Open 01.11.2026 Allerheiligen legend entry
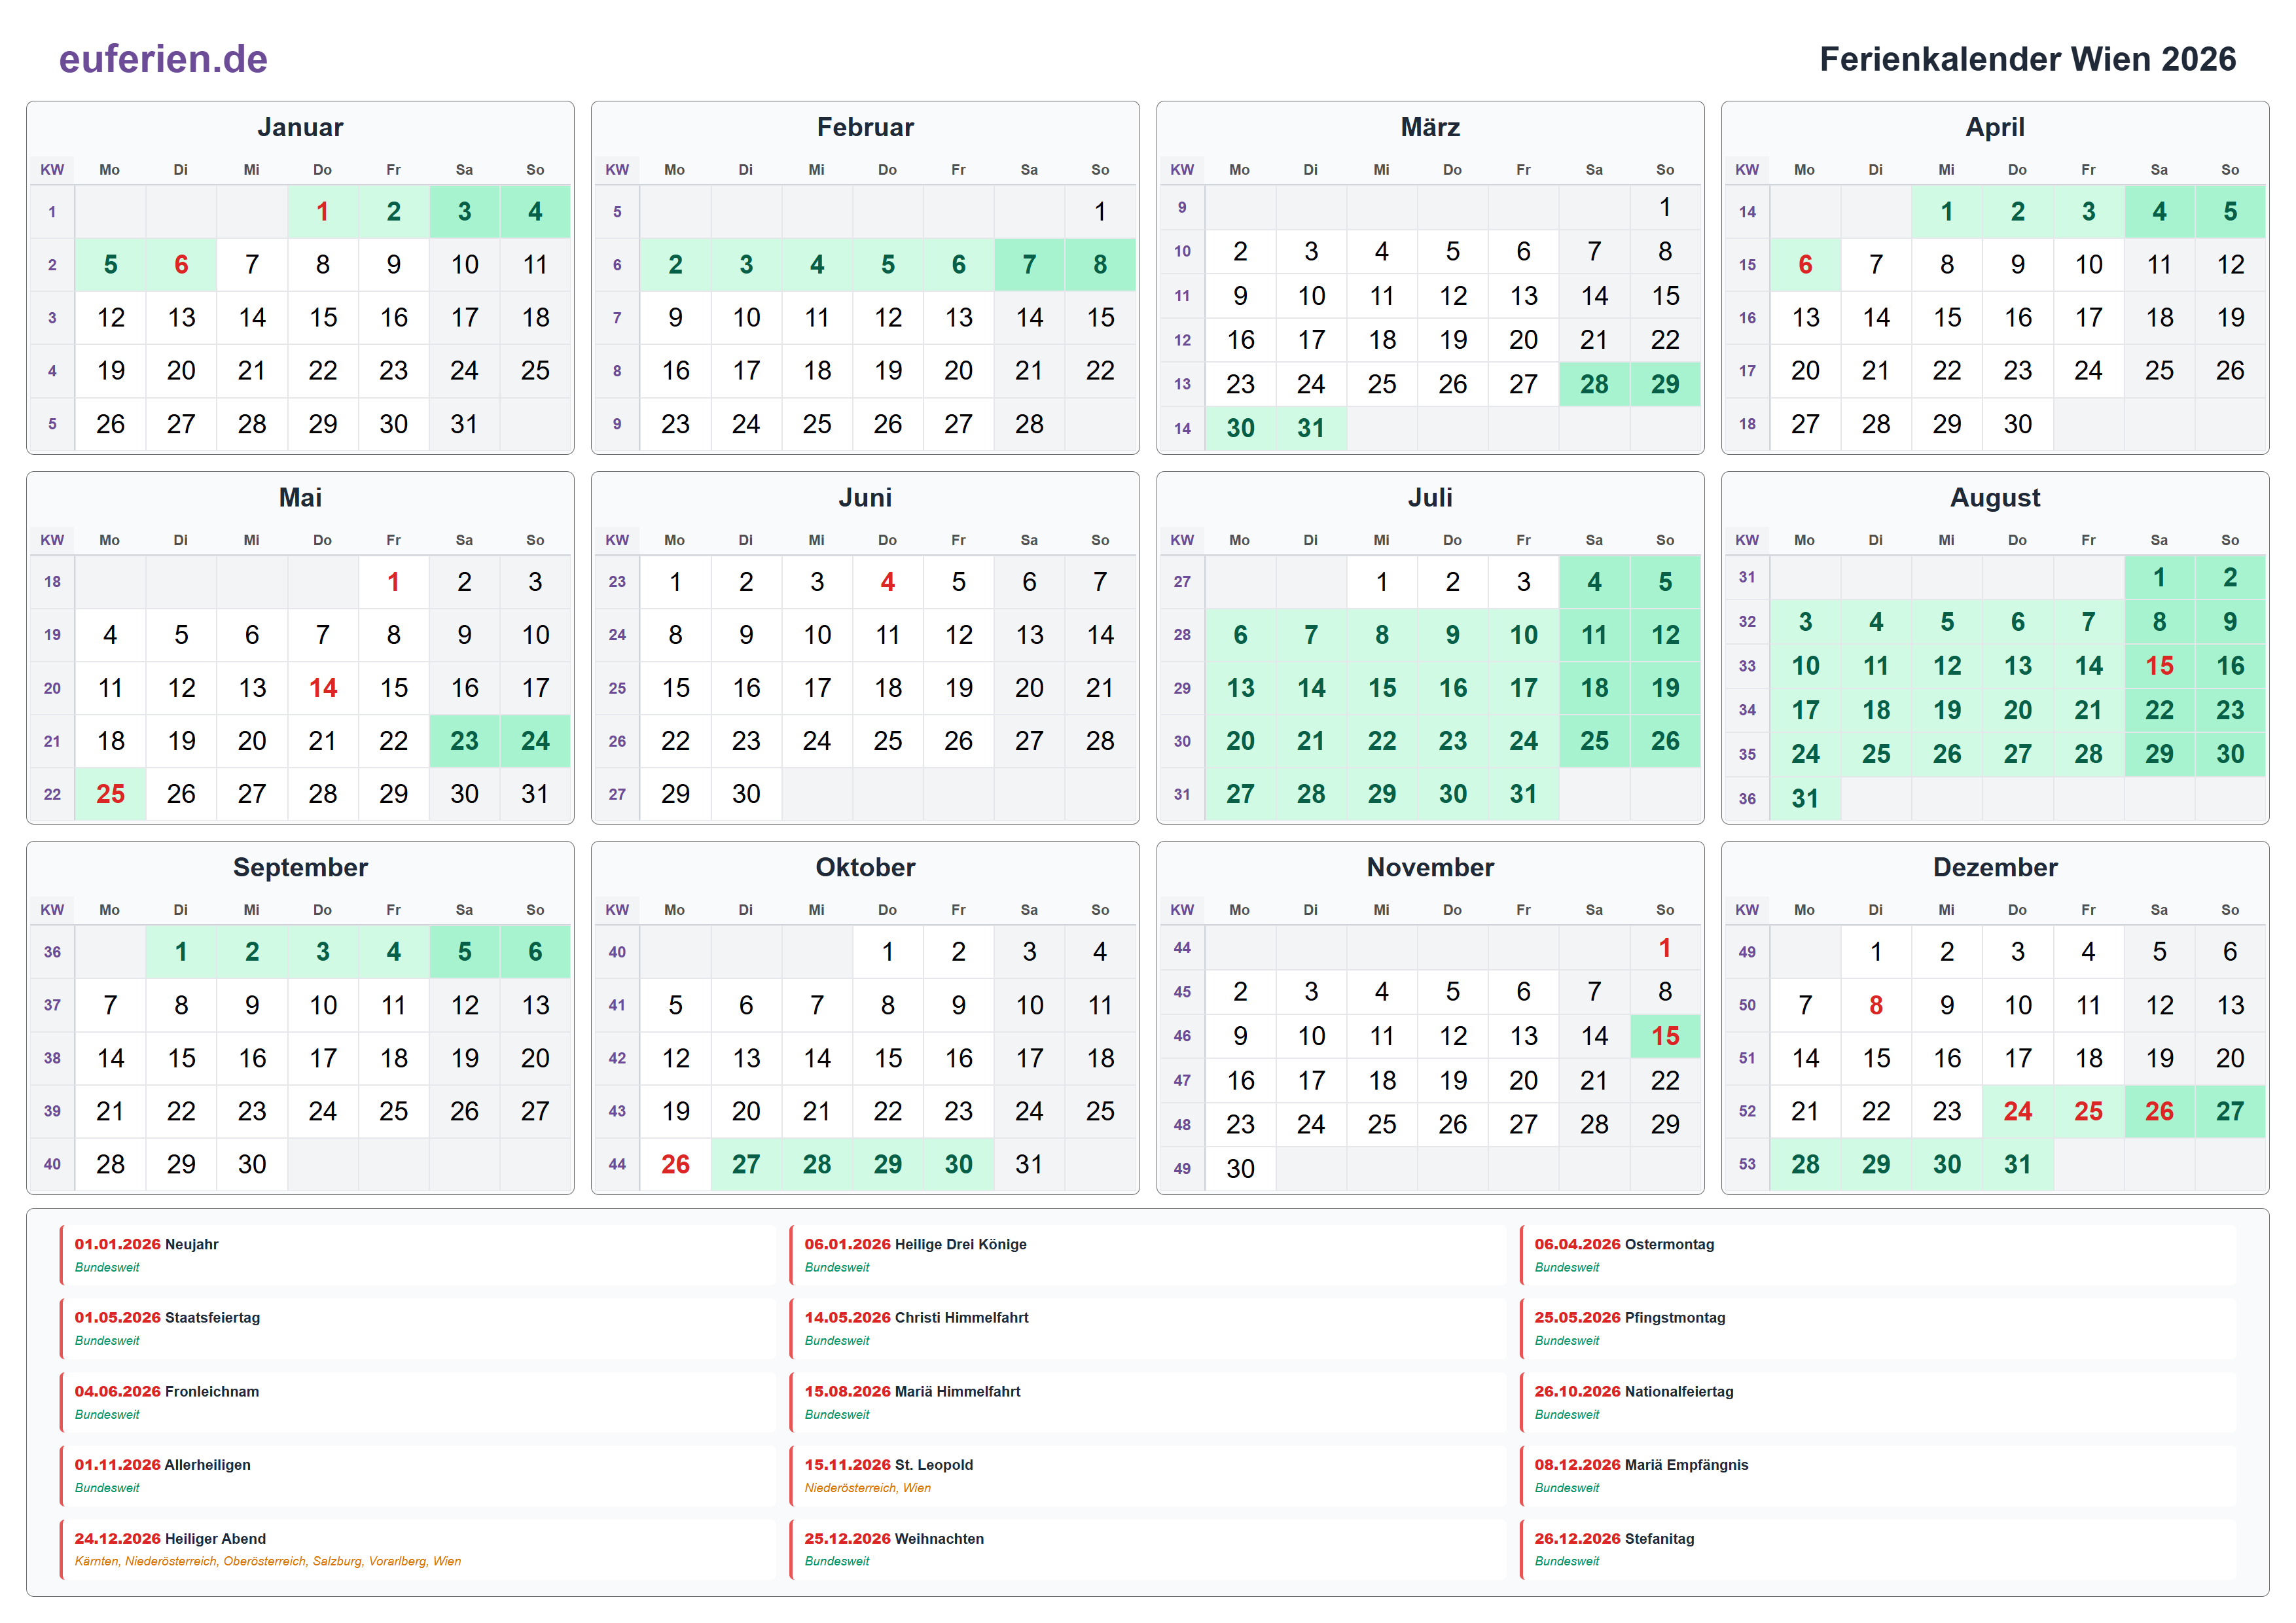2296x1623 pixels. click(x=418, y=1475)
